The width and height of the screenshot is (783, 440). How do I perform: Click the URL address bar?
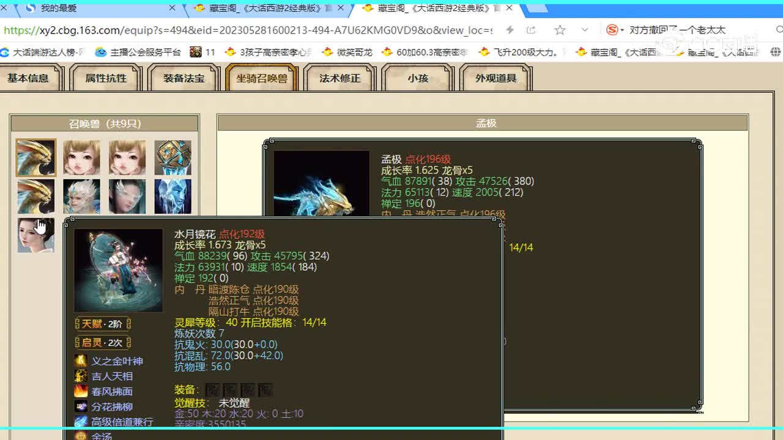(248, 30)
